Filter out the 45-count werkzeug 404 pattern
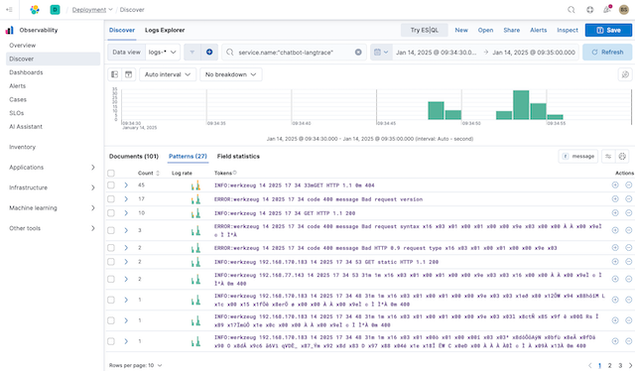This screenshot has width=635, height=371. (628, 185)
